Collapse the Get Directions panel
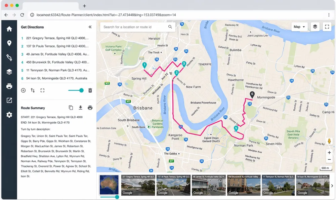 (x=90, y=27)
